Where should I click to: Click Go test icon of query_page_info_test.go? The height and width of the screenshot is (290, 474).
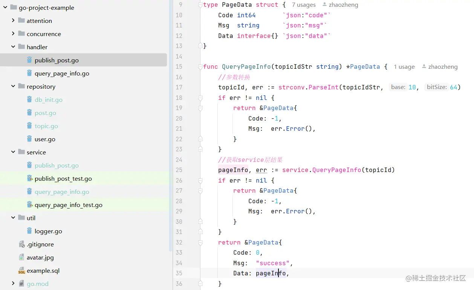[29, 205]
